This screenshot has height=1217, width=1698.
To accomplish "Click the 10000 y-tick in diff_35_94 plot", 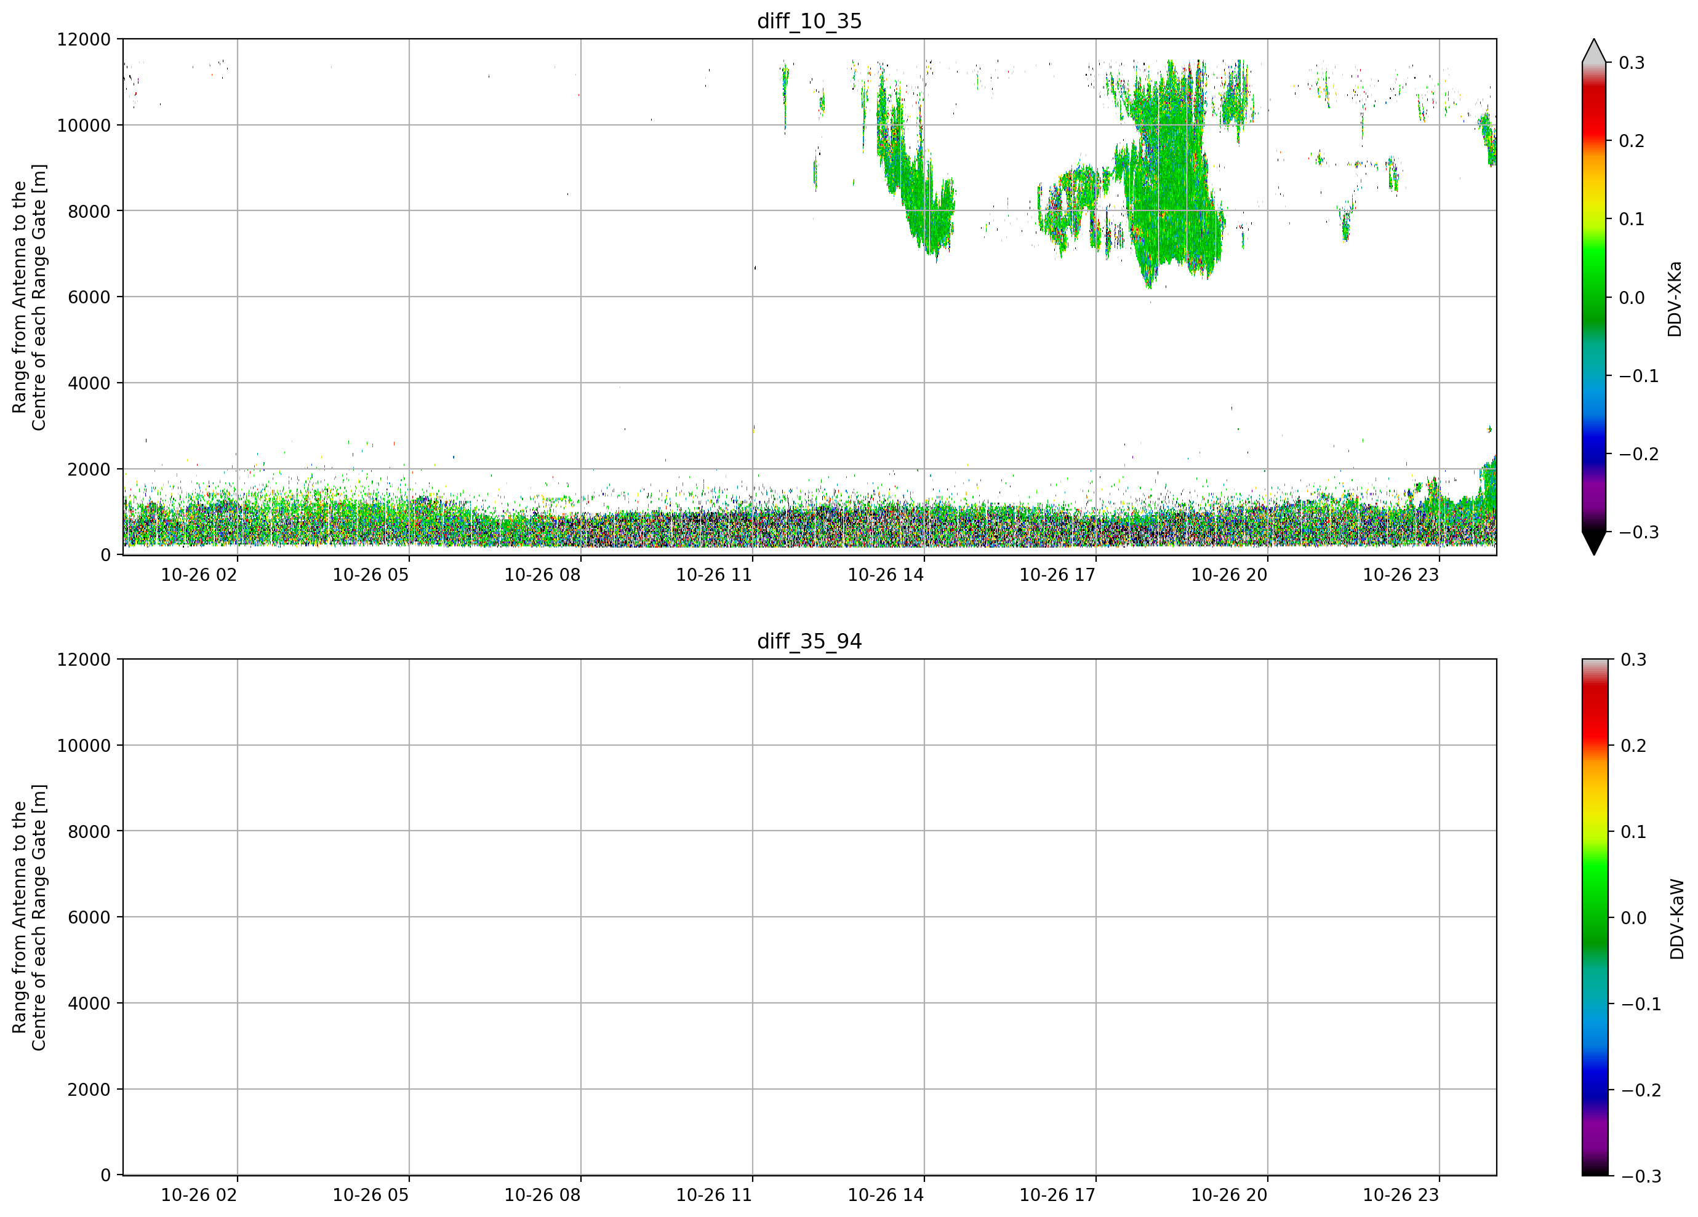I will point(84,746).
